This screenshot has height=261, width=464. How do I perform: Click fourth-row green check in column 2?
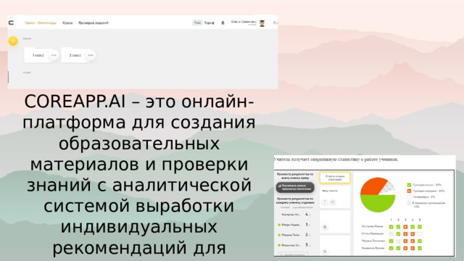click(398, 248)
